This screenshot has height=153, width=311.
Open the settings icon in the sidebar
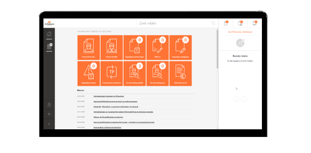(49, 114)
